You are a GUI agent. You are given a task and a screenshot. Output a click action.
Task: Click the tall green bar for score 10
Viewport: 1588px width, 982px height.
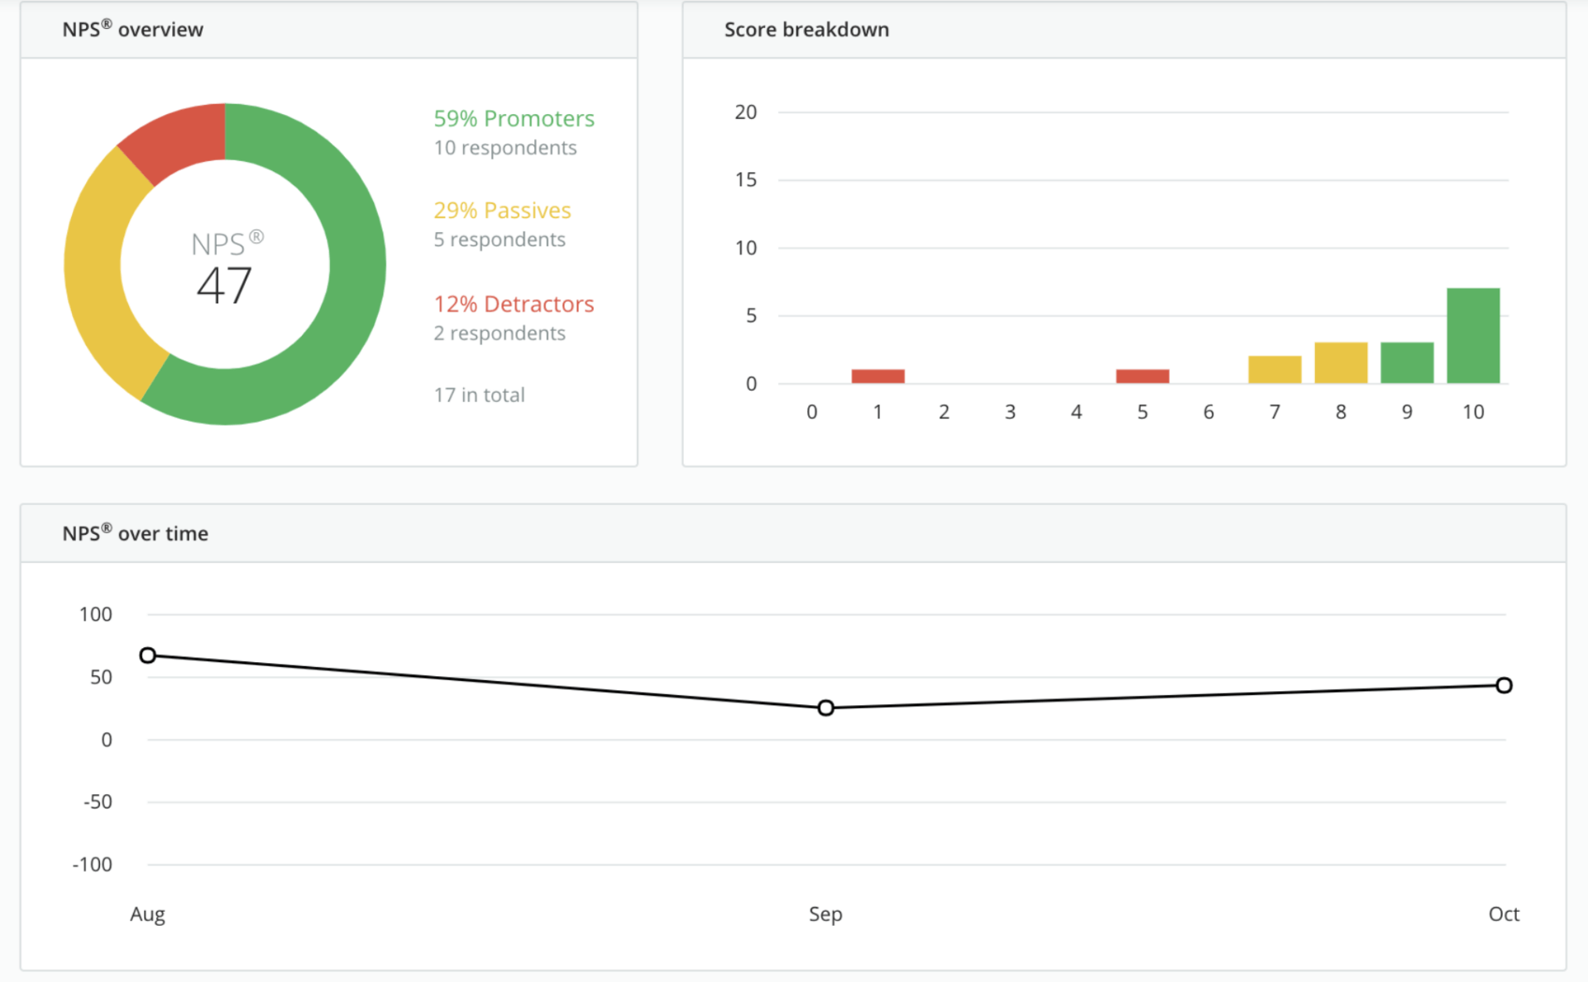(x=1473, y=336)
